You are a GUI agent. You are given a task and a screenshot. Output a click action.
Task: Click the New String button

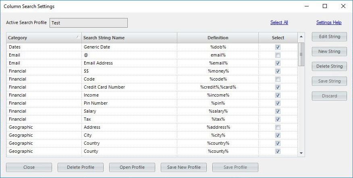(x=329, y=51)
